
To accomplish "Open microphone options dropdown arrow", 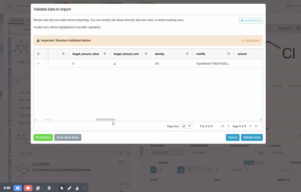I will (53, 188).
